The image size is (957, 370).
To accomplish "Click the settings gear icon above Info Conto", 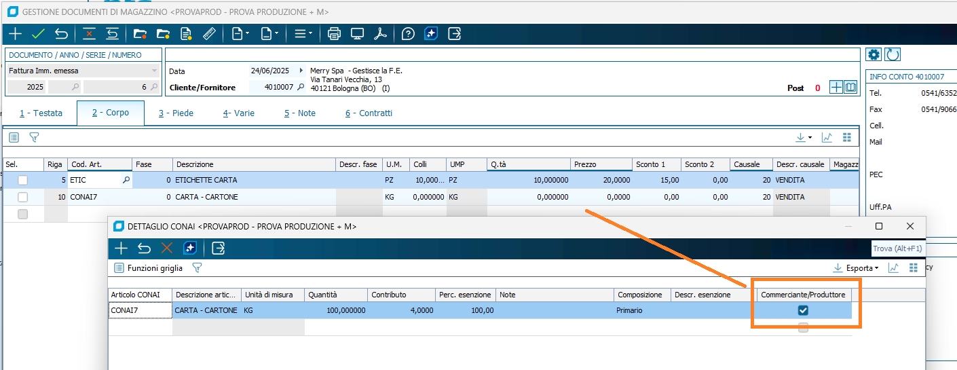I will [874, 54].
